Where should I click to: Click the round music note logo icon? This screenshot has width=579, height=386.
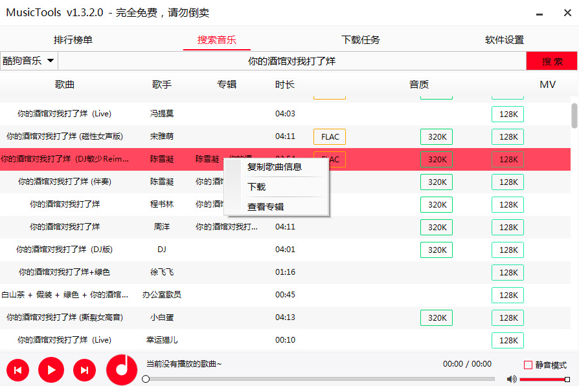point(122,370)
